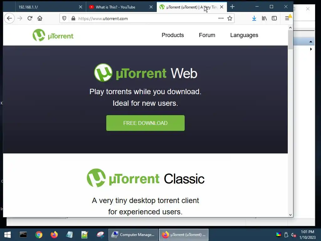Open the Forum link
This screenshot has height=241, width=321.
tap(207, 35)
